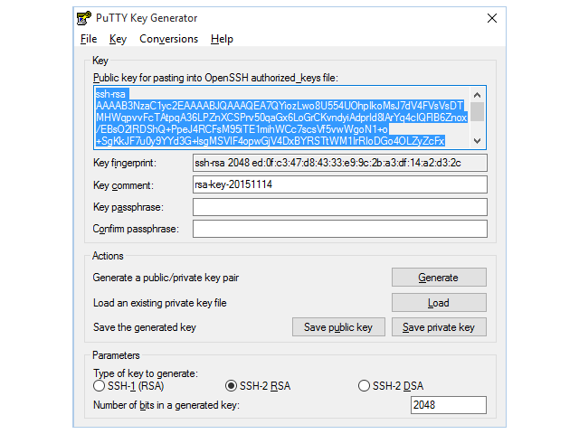This screenshot has height=434, width=579.
Task: Click the Key comment field
Action: pyautogui.click(x=340, y=184)
